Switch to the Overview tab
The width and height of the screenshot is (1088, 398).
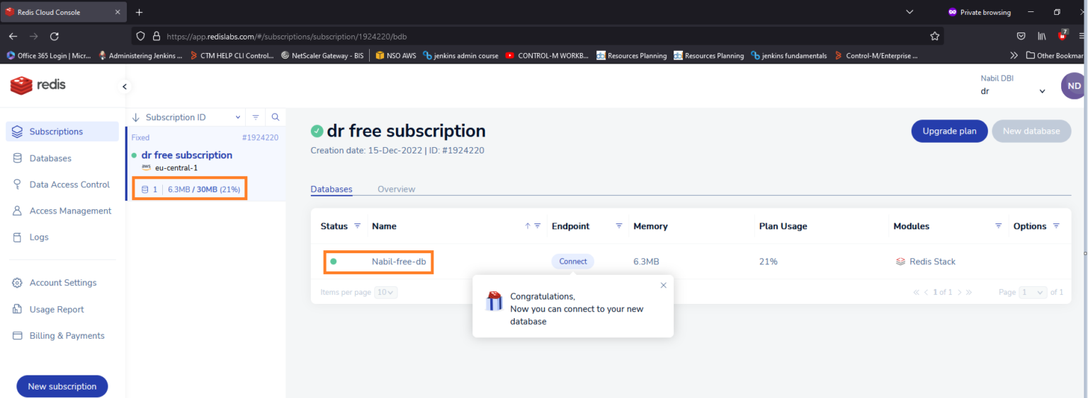tap(396, 189)
